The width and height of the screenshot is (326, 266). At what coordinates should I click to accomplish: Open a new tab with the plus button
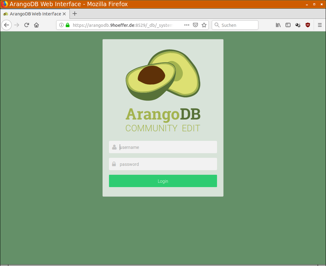coord(74,14)
